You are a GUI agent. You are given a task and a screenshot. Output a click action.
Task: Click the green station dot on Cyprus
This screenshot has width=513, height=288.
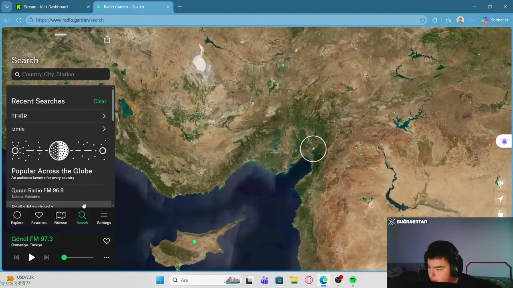pos(194,242)
